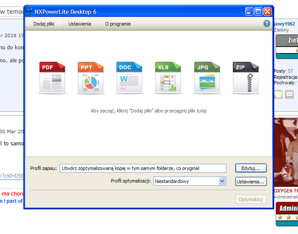
Task: Click the JPG image icon
Action: 207,77
